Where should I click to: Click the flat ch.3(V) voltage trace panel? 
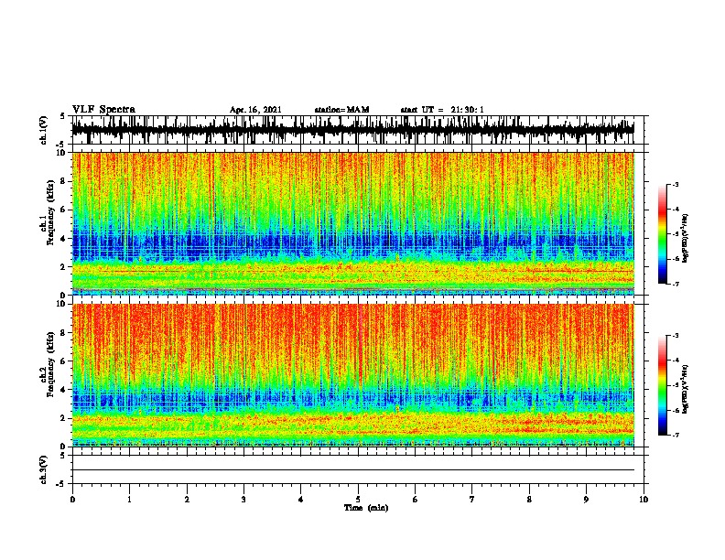point(357,469)
